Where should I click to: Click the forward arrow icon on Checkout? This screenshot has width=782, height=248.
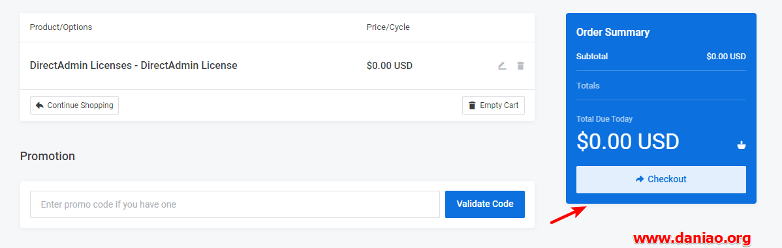click(x=640, y=180)
